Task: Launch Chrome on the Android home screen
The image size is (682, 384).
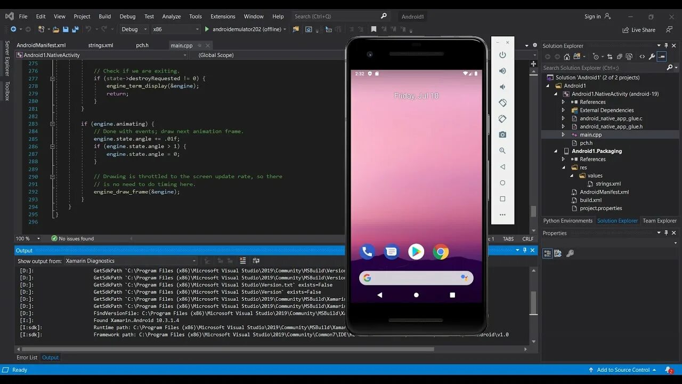Action: 441,252
